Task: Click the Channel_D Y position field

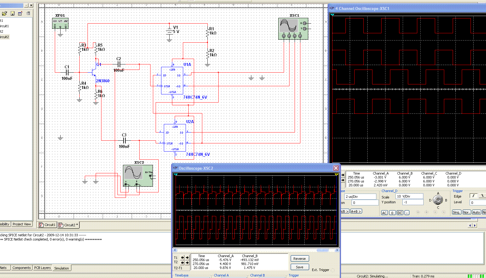Action: 412,202
